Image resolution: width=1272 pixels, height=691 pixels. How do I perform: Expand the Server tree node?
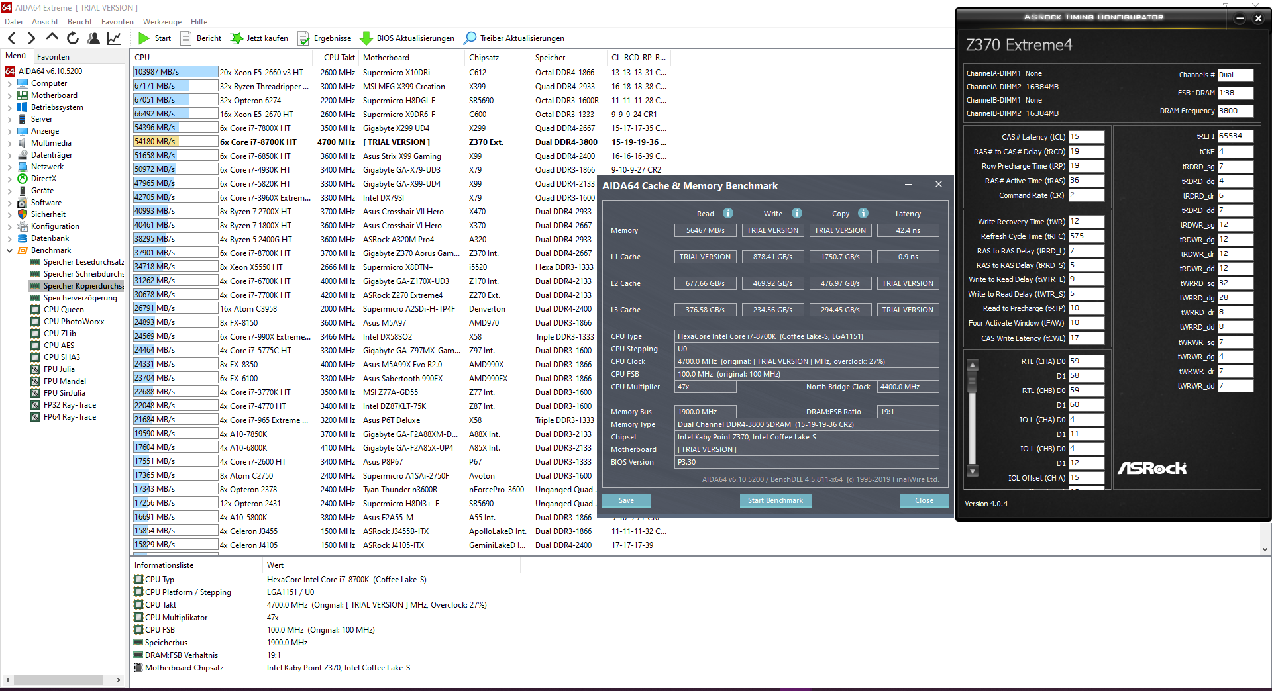[9, 120]
